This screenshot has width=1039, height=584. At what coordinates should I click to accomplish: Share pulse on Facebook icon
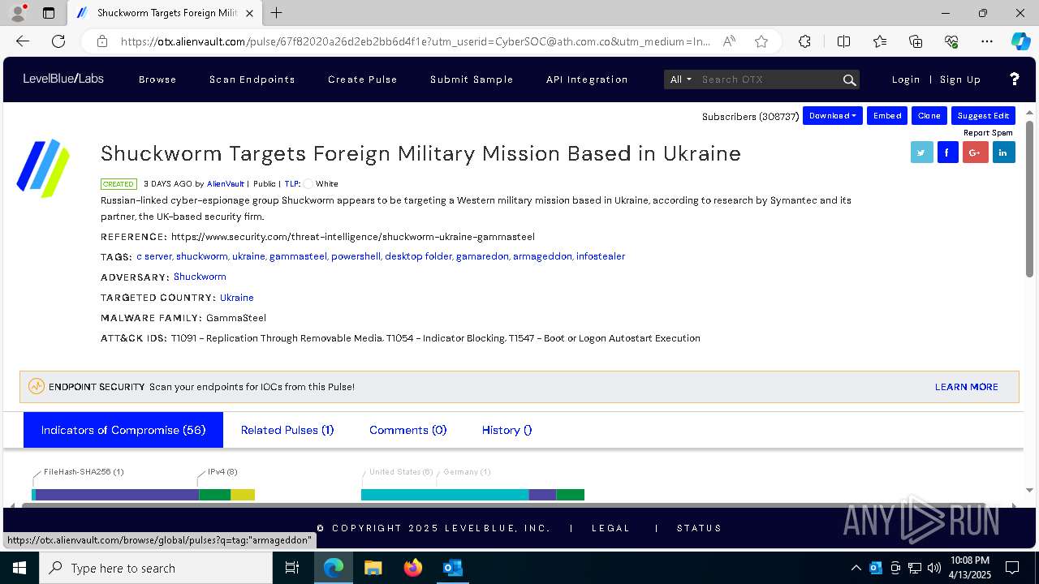(x=948, y=152)
